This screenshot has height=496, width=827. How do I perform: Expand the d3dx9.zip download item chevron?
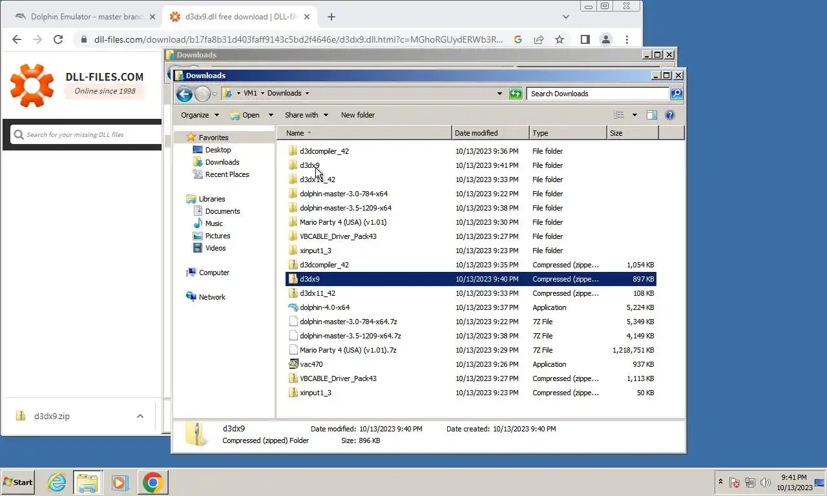(x=140, y=417)
